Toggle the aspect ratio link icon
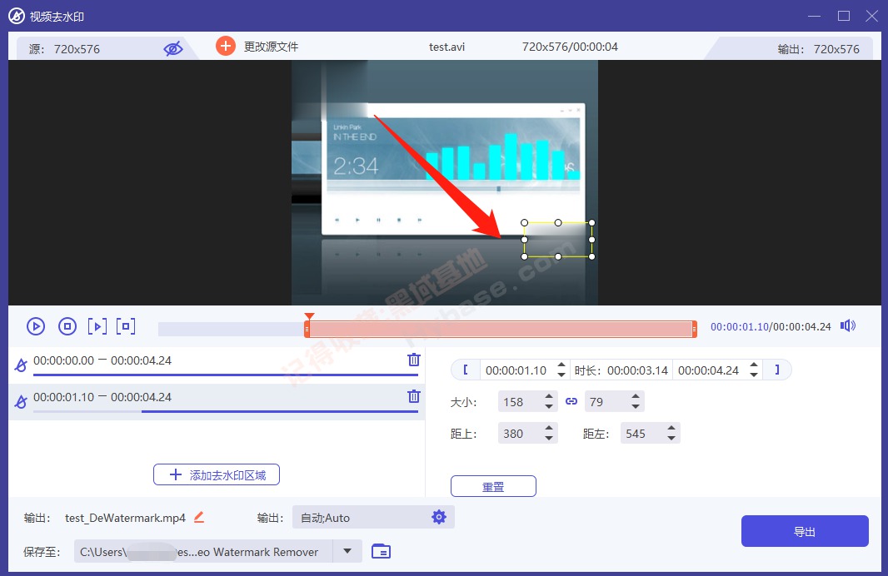The image size is (888, 576). pos(571,401)
